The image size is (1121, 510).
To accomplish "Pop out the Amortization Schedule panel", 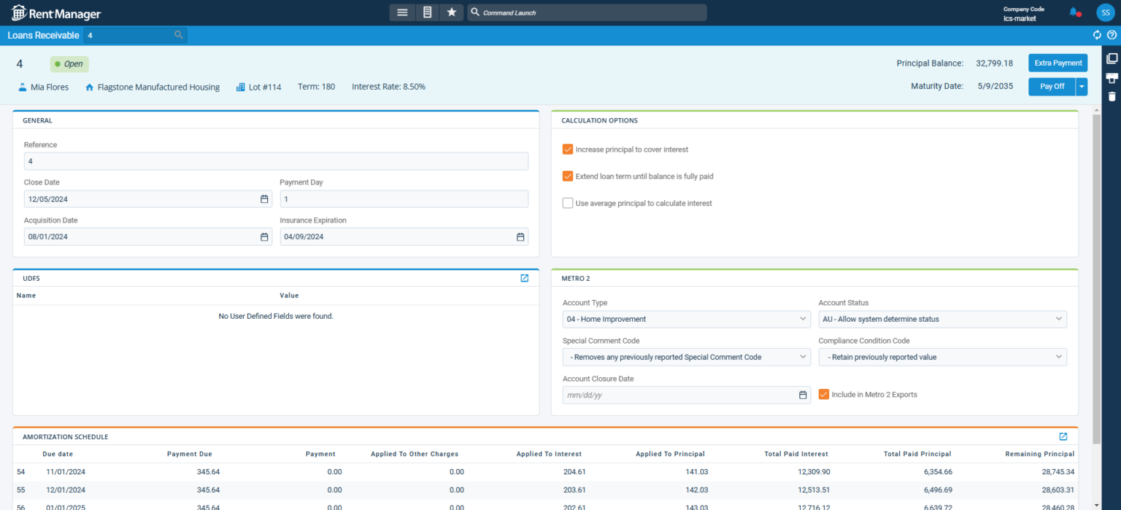I will [1063, 436].
